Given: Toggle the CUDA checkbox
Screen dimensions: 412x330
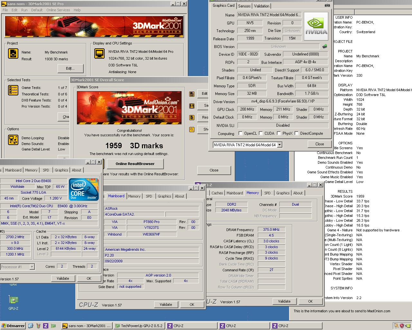Looking at the screenshot, I should (x=261, y=133).
